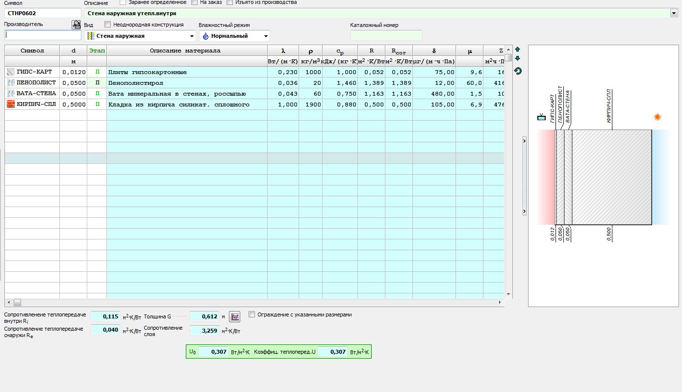Move selected layer up with arrow icon
The width and height of the screenshot is (682, 392).
(x=518, y=50)
